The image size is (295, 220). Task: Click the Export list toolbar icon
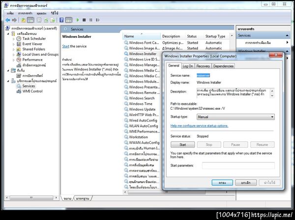[x=53, y=20]
